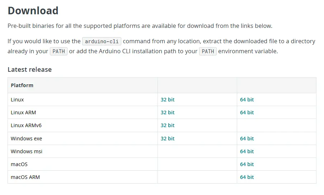324x195 pixels.
Task: Download the Windows exe 32 bit build
Action: coord(167,139)
